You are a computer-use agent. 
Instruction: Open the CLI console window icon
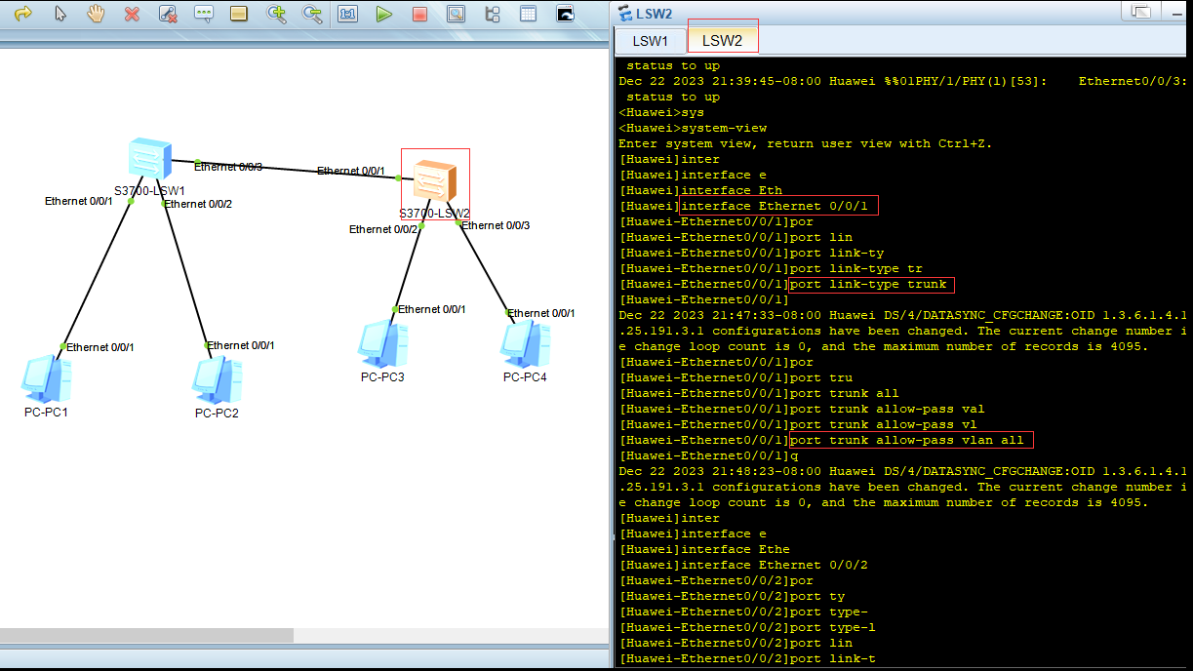(564, 14)
